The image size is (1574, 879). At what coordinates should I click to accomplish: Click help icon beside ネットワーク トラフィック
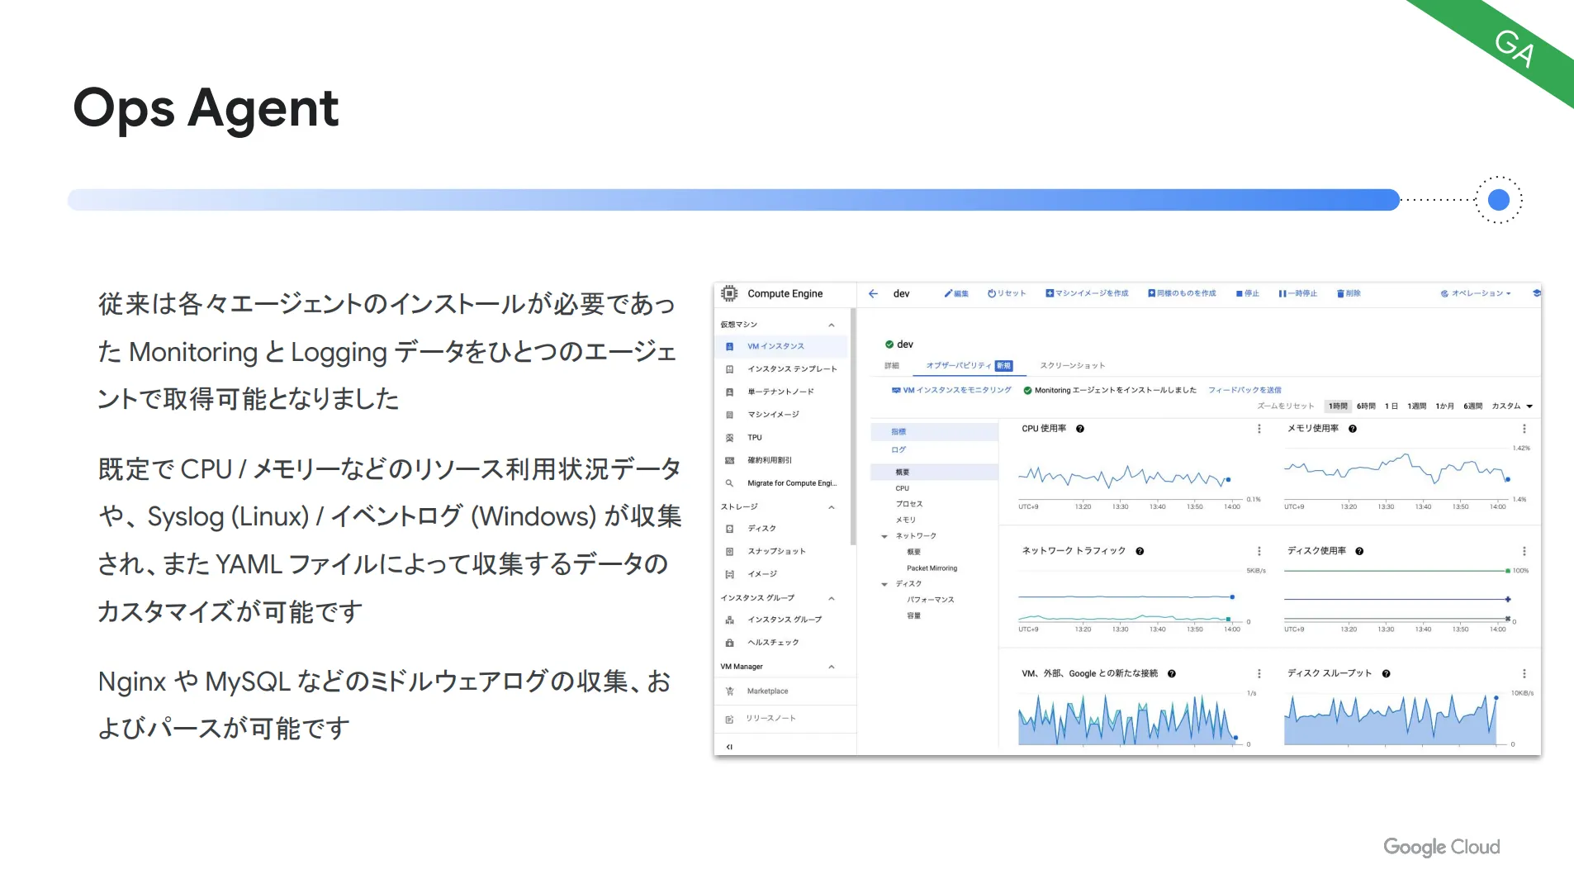[x=1140, y=551]
